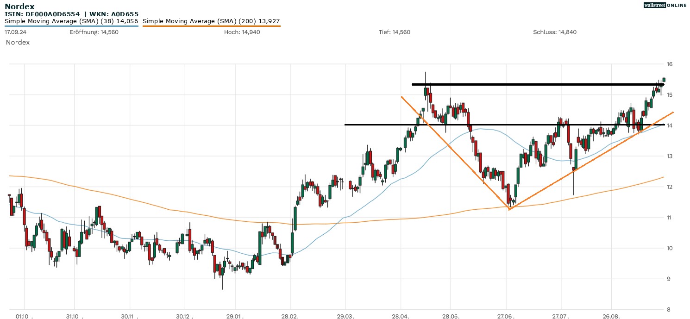Click the V-shaped bottom of orange trendlines
690x319 pixels.
[x=509, y=209]
